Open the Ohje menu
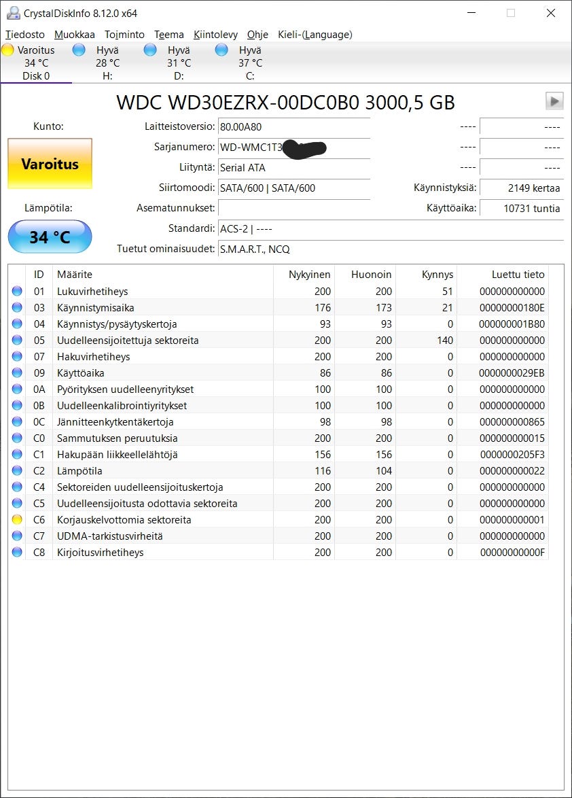Image resolution: width=572 pixels, height=798 pixels. (x=257, y=35)
